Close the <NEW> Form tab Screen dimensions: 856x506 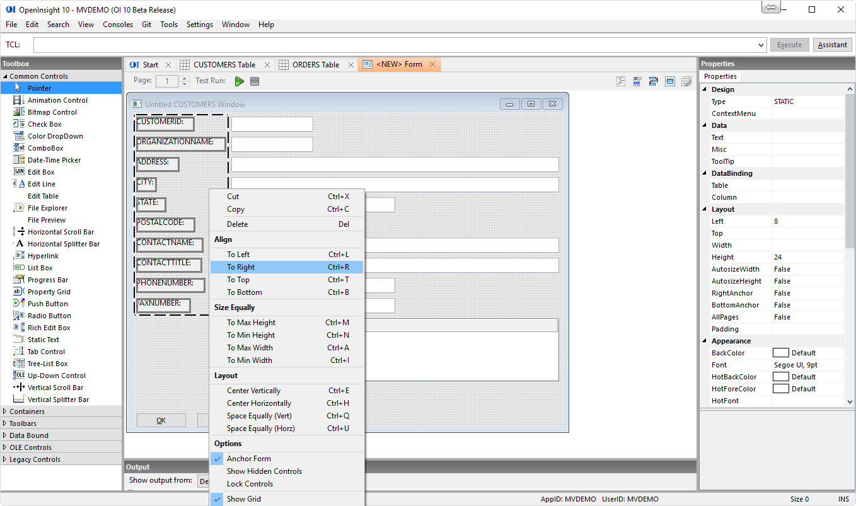point(432,65)
